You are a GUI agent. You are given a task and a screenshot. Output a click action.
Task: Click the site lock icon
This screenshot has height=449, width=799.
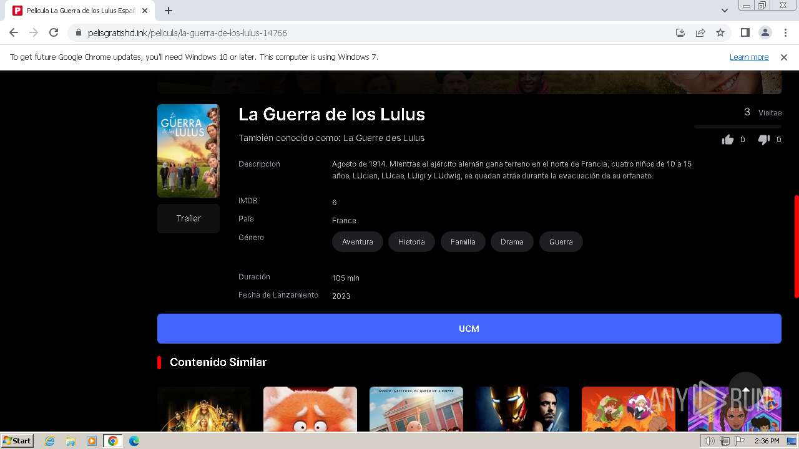tap(79, 32)
